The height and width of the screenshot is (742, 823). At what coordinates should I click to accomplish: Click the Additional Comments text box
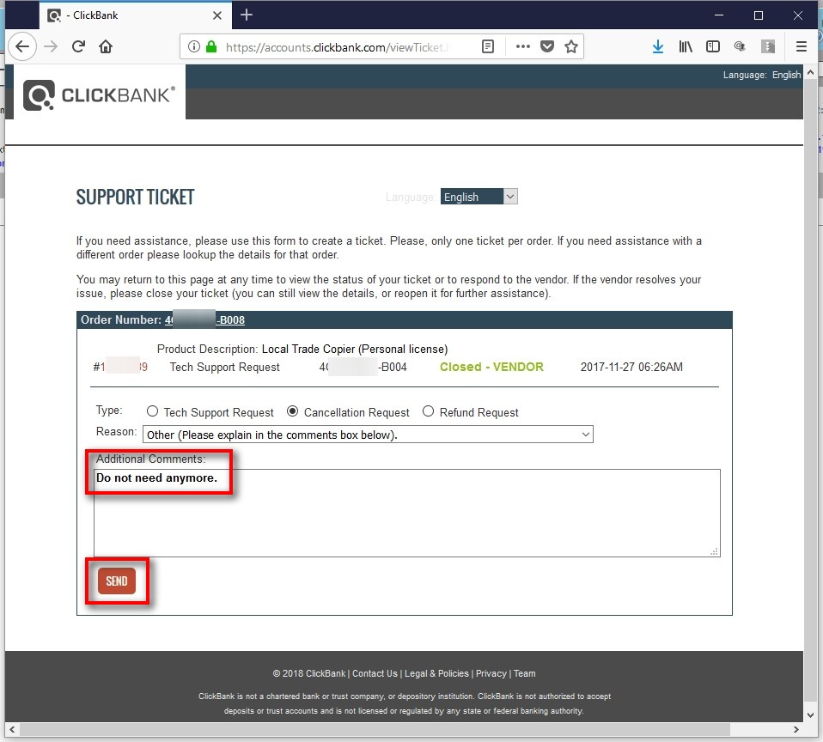(407, 513)
